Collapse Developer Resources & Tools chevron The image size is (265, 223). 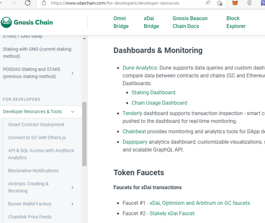click(72, 112)
